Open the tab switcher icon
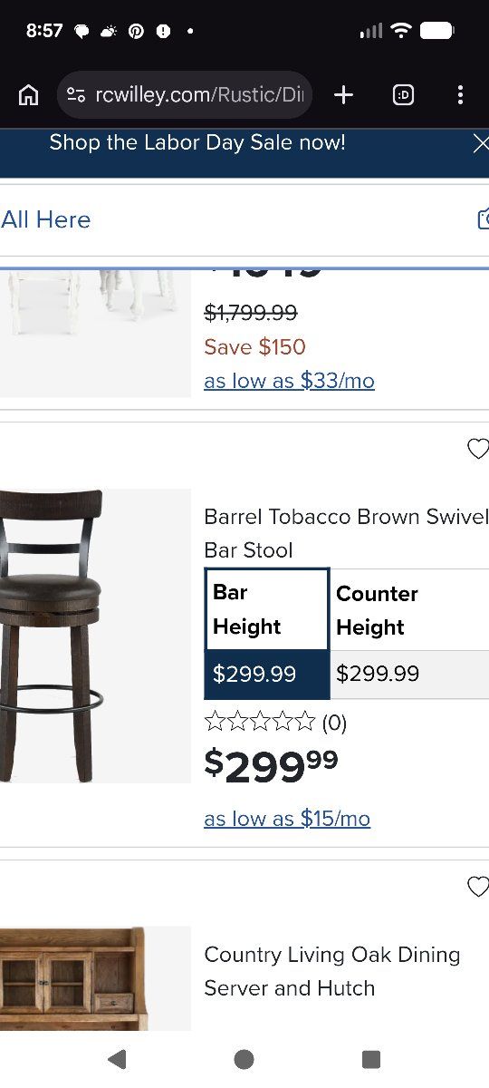The height and width of the screenshot is (1088, 489). [x=403, y=95]
